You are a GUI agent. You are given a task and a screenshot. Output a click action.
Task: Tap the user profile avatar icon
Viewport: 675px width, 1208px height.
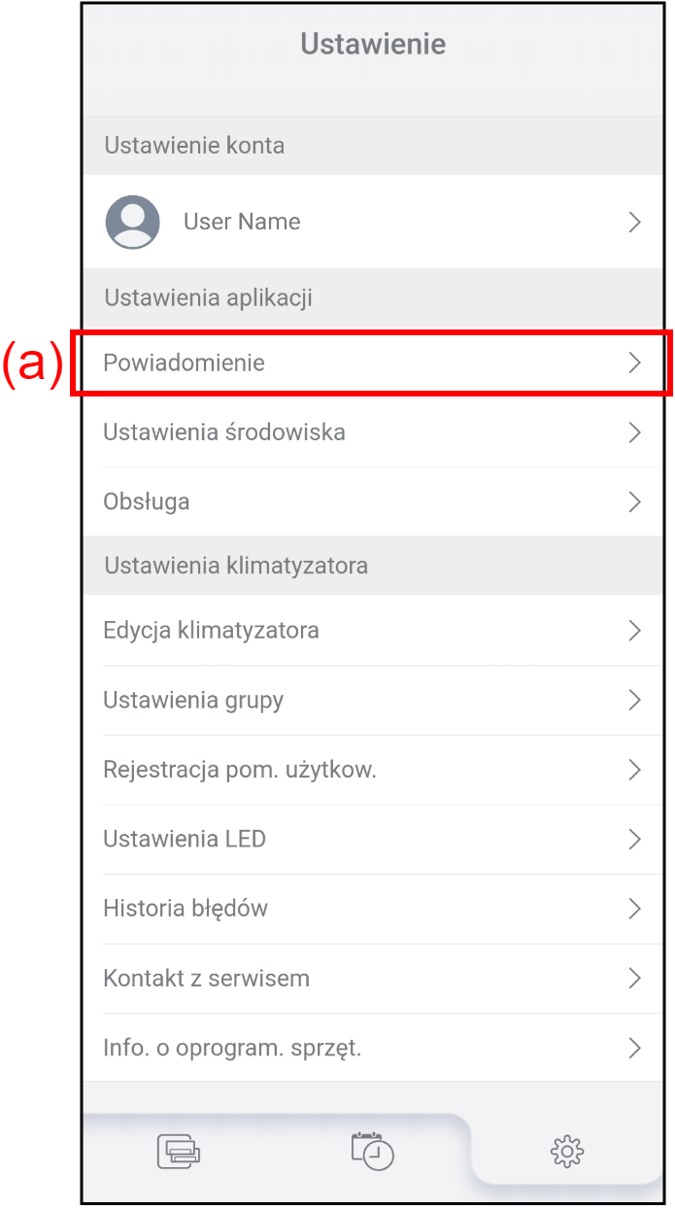coord(132,222)
